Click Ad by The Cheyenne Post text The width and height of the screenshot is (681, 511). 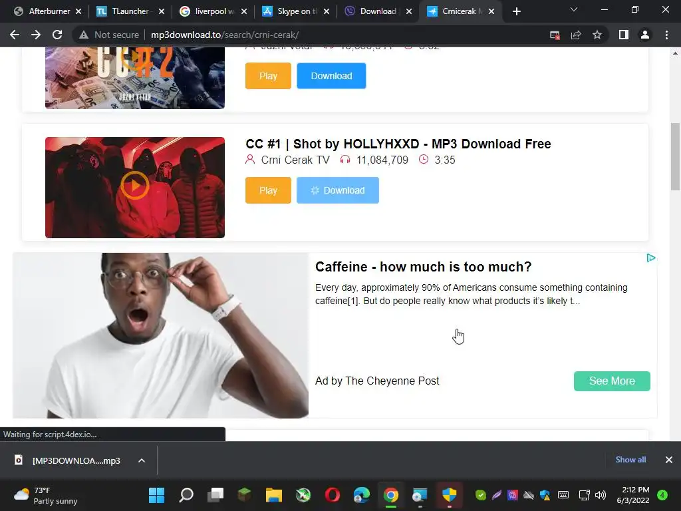tap(377, 381)
